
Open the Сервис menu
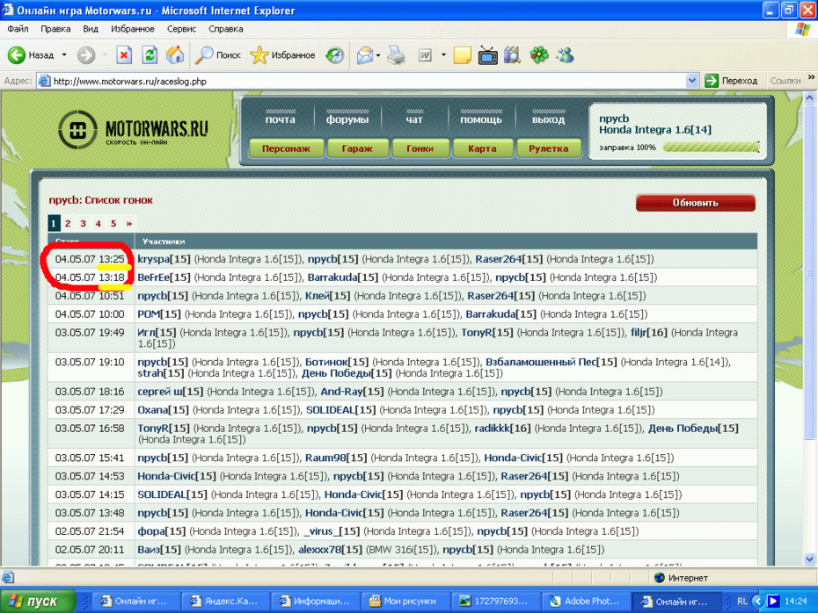pos(181,29)
